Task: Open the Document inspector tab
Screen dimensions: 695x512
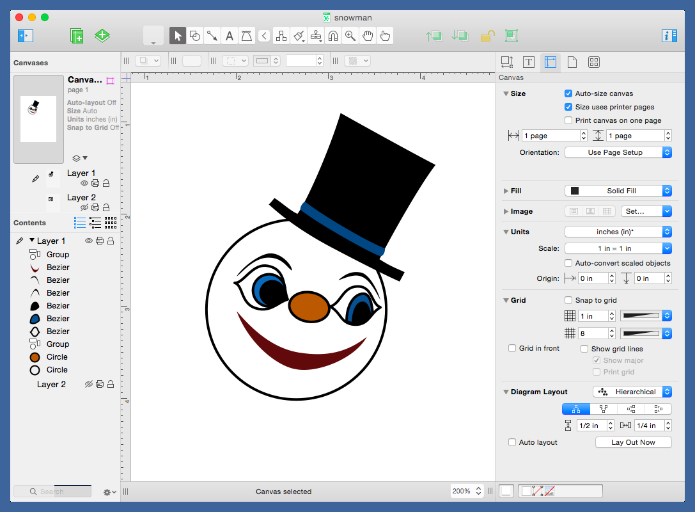Action: click(572, 62)
